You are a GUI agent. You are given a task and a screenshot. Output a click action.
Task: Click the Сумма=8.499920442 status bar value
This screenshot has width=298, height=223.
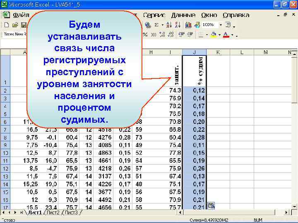point(209,220)
